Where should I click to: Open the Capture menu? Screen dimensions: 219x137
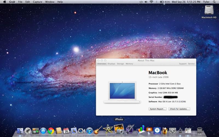point(38,2)
